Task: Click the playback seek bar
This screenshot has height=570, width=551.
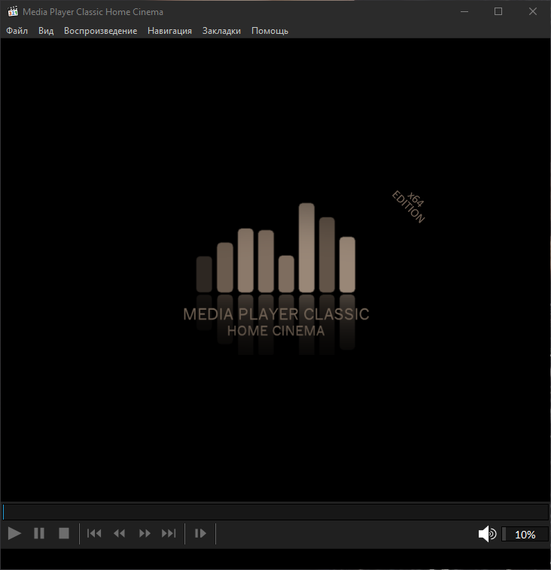Action: [275, 512]
